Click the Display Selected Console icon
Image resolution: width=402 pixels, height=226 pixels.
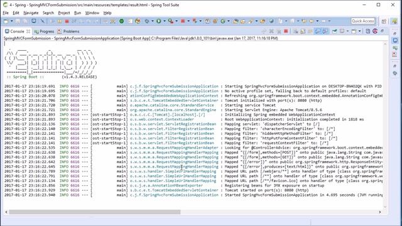(x=342, y=31)
